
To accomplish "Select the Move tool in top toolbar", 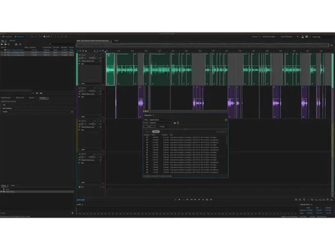I will (x=40, y=37).
